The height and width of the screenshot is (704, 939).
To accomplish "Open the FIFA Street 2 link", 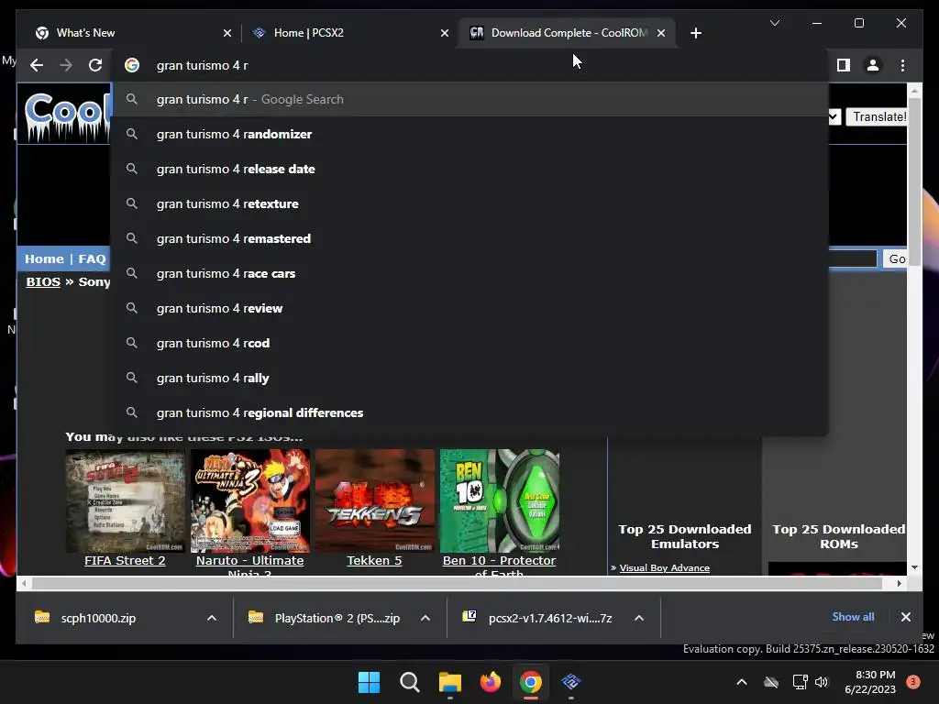I will click(x=125, y=560).
